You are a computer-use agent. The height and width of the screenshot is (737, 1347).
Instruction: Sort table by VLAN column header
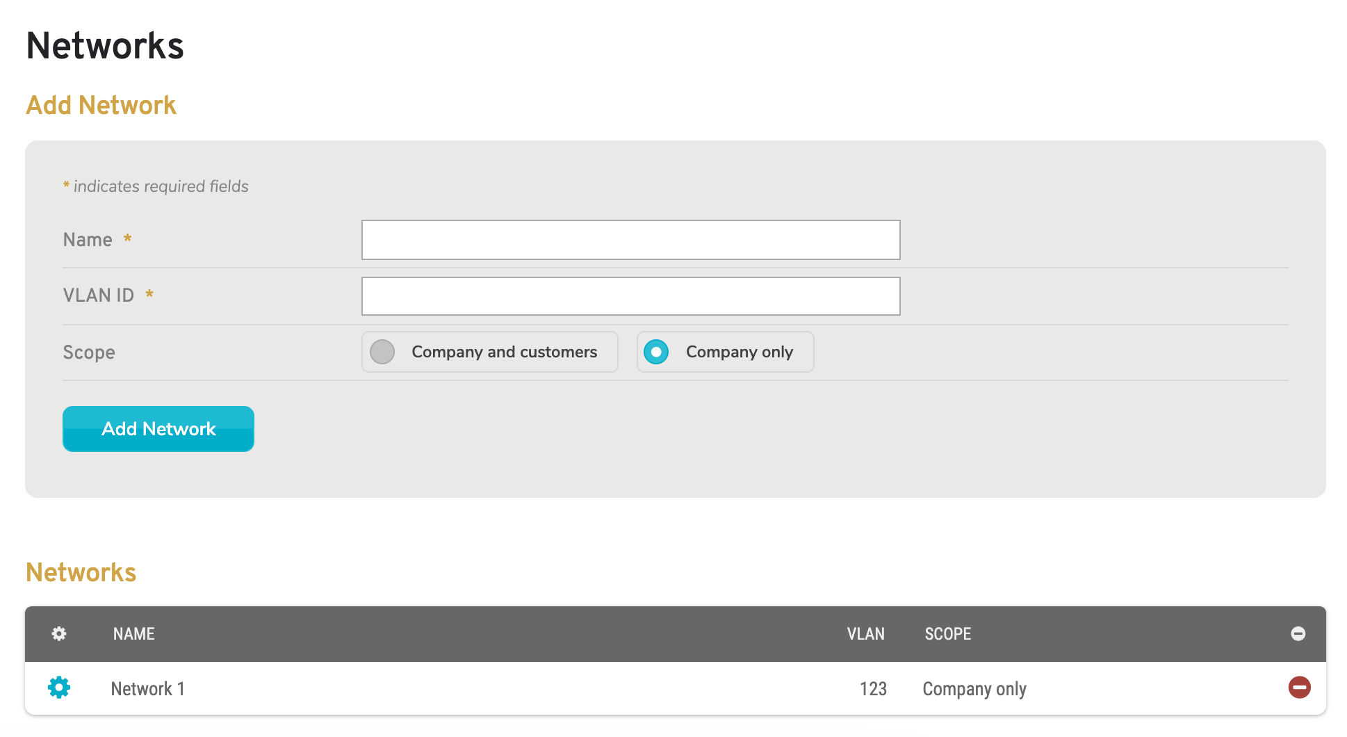(865, 634)
